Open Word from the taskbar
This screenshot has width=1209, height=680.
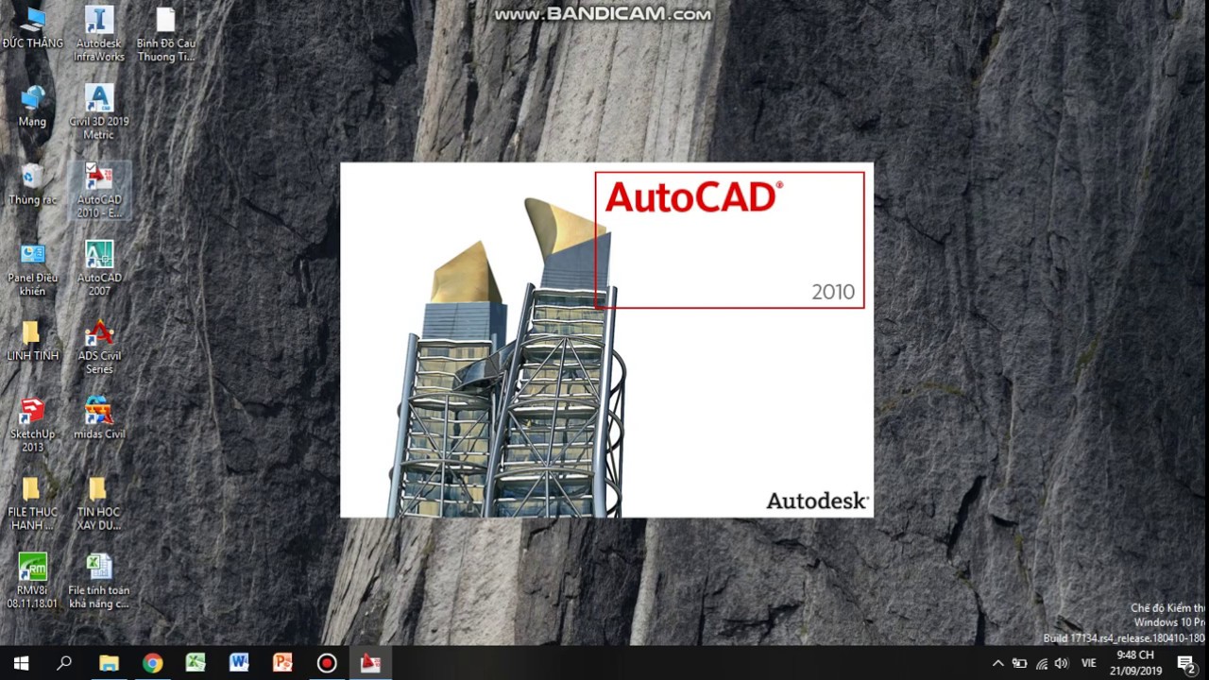tap(239, 663)
